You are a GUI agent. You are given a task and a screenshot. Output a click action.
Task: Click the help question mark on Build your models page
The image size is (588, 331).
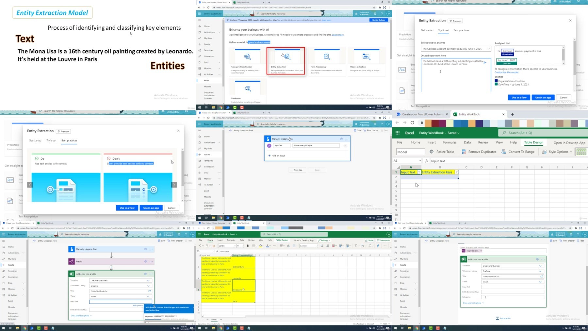pos(382,14)
